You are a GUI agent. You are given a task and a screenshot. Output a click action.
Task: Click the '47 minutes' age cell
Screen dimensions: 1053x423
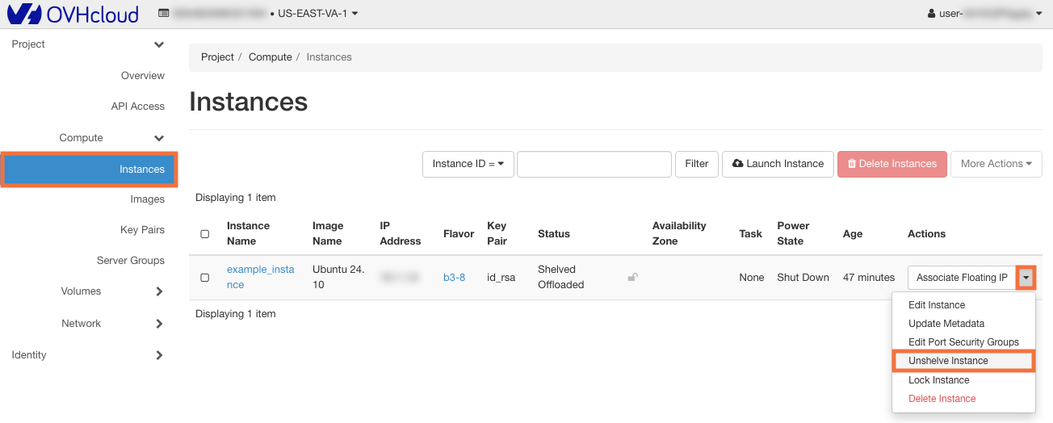[869, 278]
